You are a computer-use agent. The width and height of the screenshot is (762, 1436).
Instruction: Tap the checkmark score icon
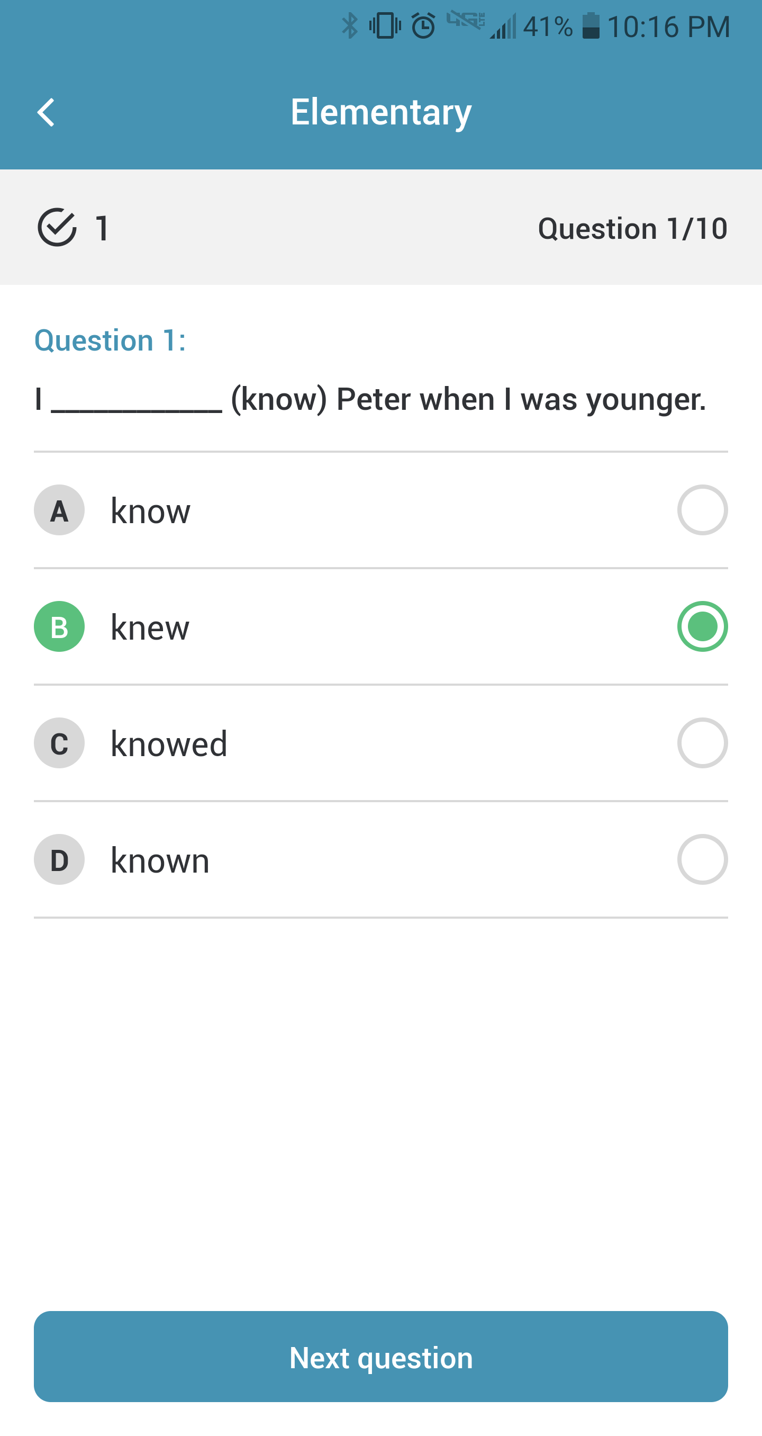tap(57, 228)
